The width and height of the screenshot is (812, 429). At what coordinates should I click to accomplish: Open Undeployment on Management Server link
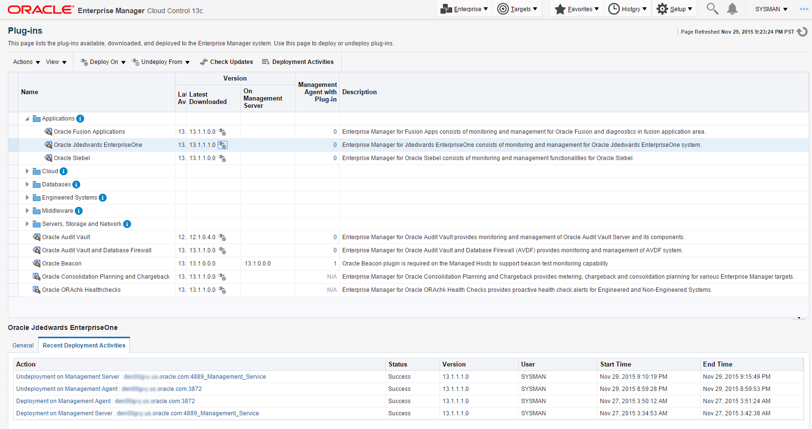[67, 377]
